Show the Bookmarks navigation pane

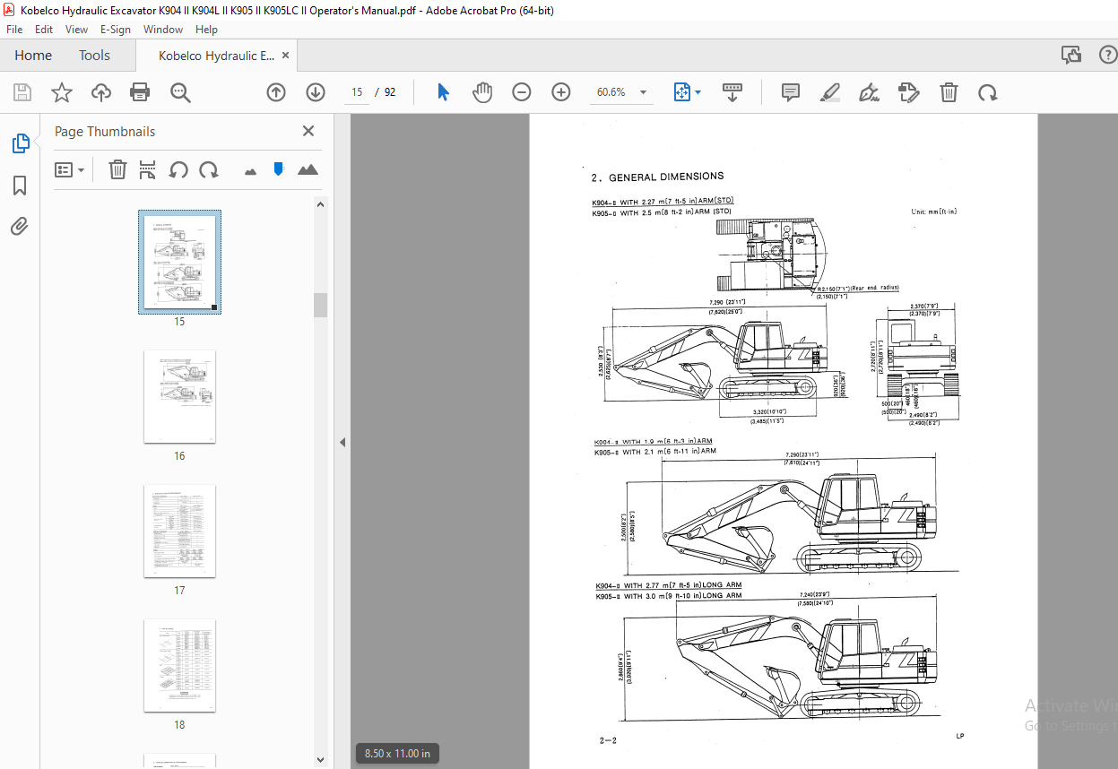[20, 186]
